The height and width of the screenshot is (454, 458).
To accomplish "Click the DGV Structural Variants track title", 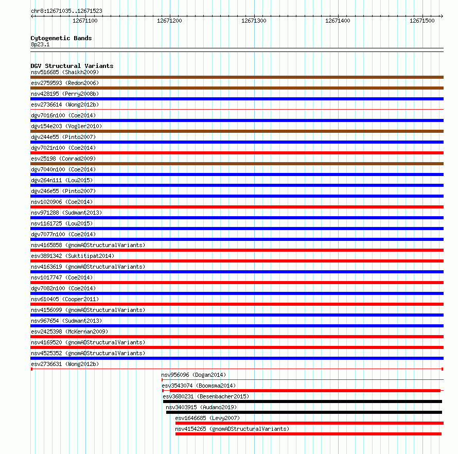I will pos(72,66).
